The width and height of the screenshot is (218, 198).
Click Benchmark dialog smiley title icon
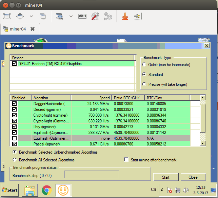pos(9,46)
